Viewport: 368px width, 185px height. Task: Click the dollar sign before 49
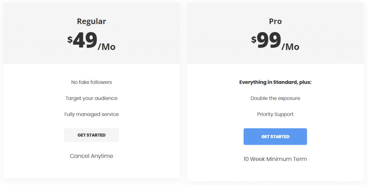coord(70,39)
